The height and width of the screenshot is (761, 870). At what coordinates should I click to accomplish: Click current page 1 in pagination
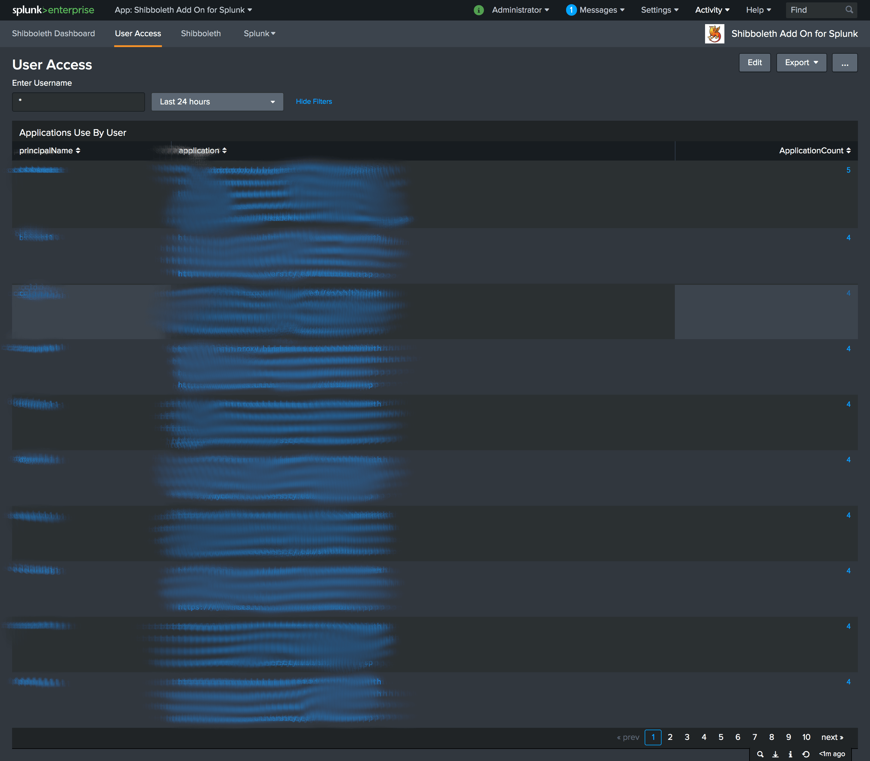tap(653, 737)
